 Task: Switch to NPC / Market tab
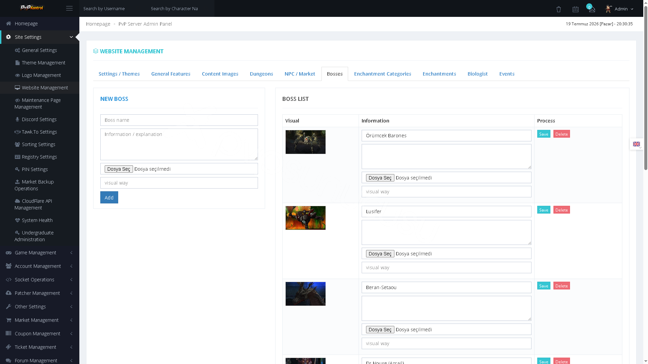click(x=300, y=74)
